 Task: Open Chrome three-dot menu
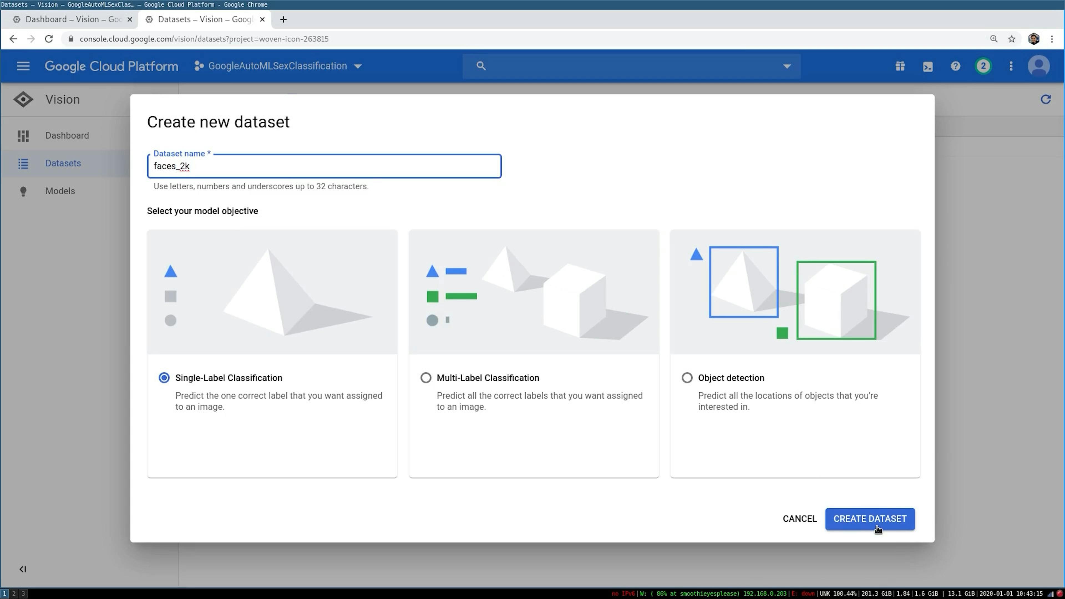point(1052,39)
